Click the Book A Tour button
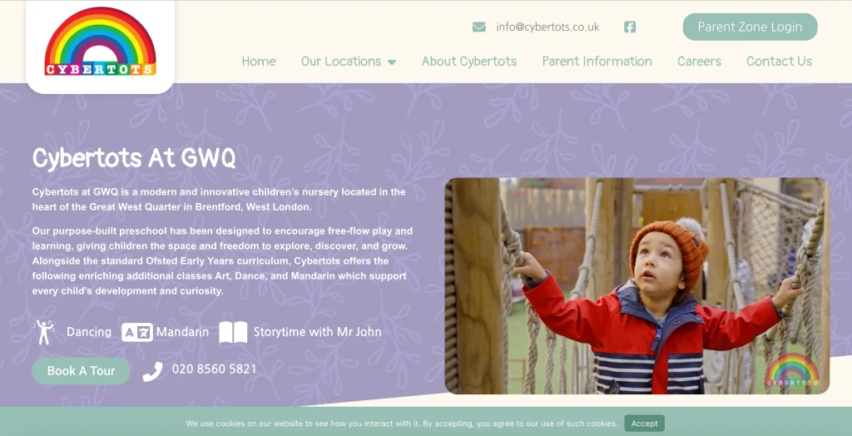Screen dimensions: 852x436 point(81,371)
